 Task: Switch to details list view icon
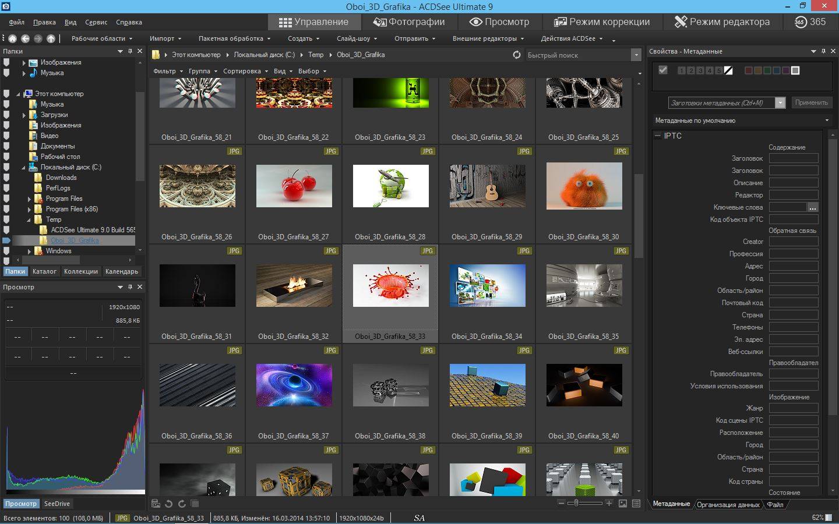pos(636,503)
